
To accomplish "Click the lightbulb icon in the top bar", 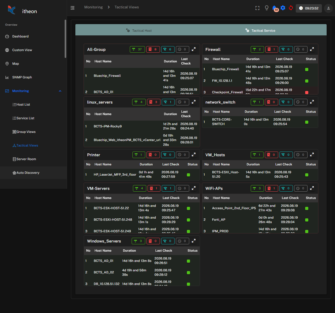I will 267,8.
